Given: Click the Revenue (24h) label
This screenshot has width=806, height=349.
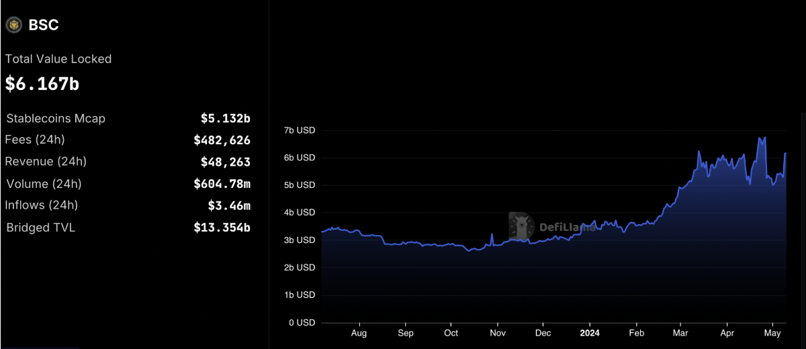Looking at the screenshot, I should pos(46,162).
